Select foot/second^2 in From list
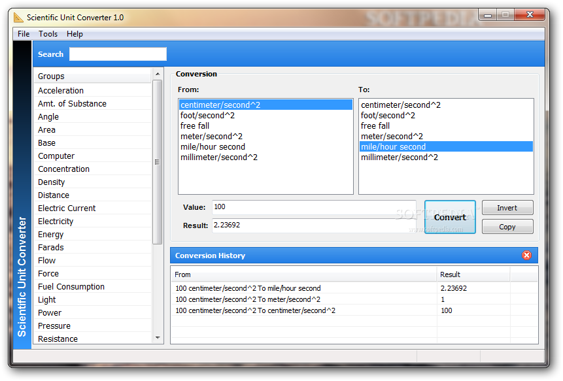 point(265,116)
